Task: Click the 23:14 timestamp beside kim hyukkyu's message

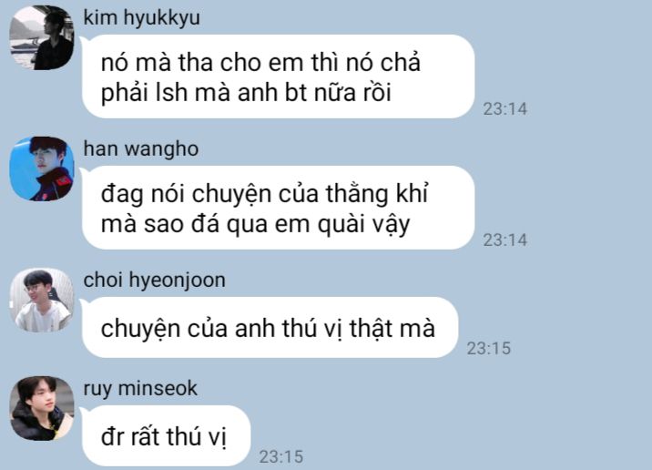Action: pyautogui.click(x=504, y=109)
